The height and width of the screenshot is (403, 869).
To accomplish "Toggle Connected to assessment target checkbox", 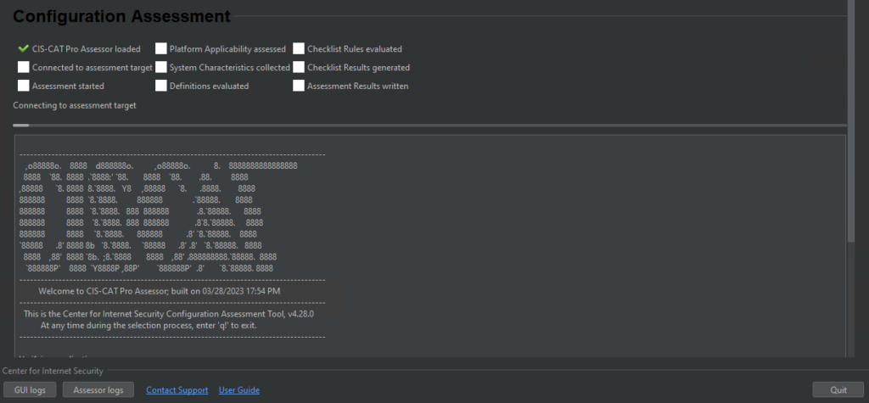I will (x=23, y=67).
